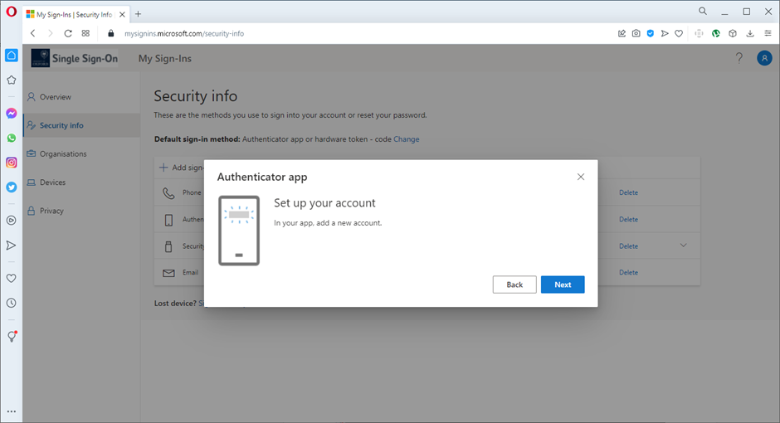Click the Opera menu logo
The image size is (780, 423).
coord(11,12)
